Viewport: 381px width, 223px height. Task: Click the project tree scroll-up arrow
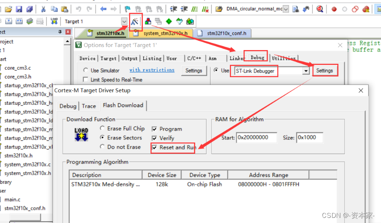[x=67, y=42]
